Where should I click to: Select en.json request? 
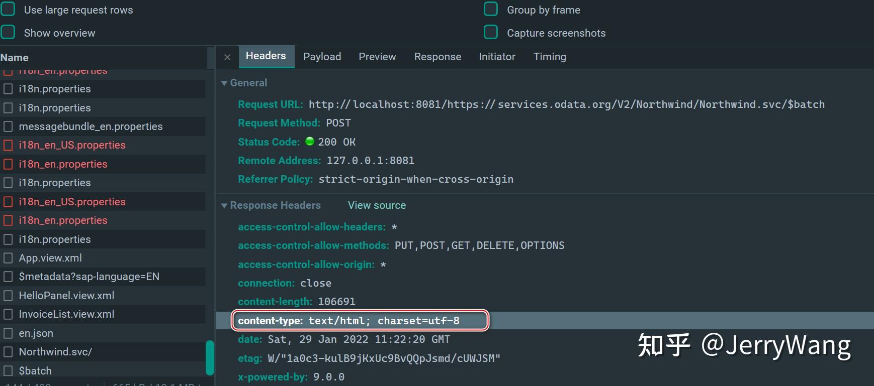[103, 333]
